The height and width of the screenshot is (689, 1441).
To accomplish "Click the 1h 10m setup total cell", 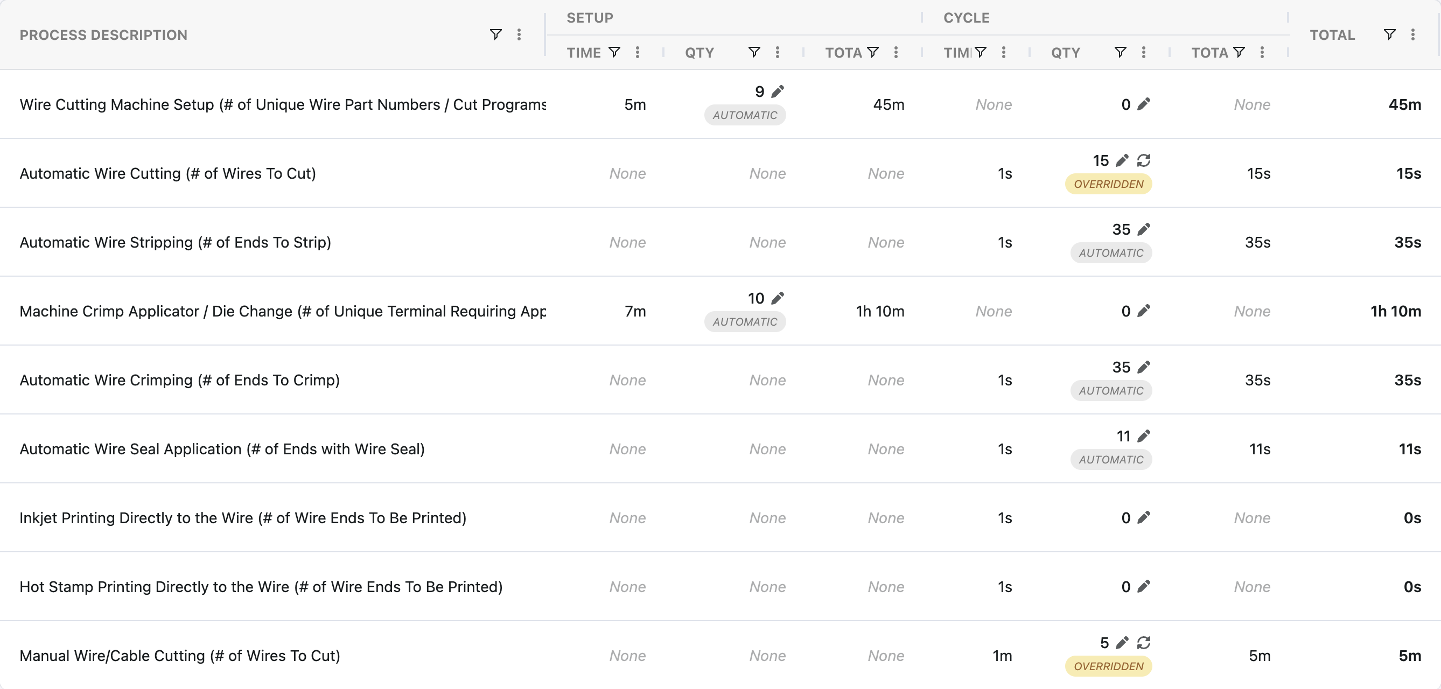I will click(880, 311).
